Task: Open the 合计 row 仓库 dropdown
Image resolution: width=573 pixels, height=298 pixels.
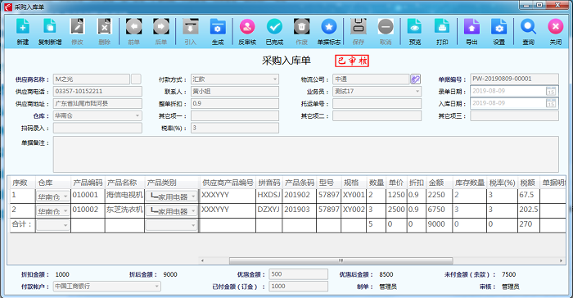Action: tap(65, 226)
